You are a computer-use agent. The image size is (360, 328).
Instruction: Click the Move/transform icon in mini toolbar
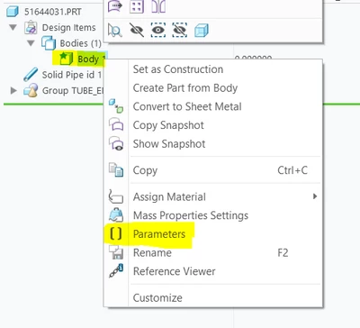point(115,6)
